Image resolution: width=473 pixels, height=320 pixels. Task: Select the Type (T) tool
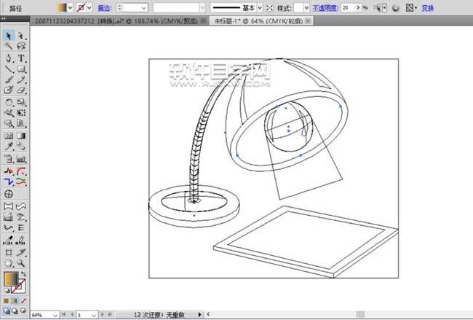(x=21, y=58)
